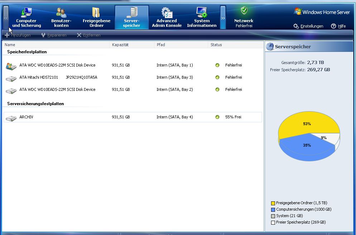The image size is (356, 235).
Task: Open the Computer und Sicherung tab
Action: coord(27,17)
